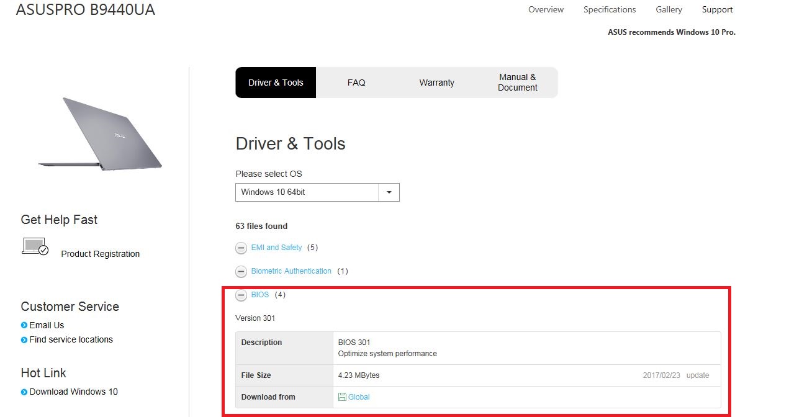
Task: Click the Download Windows 10 bullet icon
Action: pyautogui.click(x=24, y=392)
